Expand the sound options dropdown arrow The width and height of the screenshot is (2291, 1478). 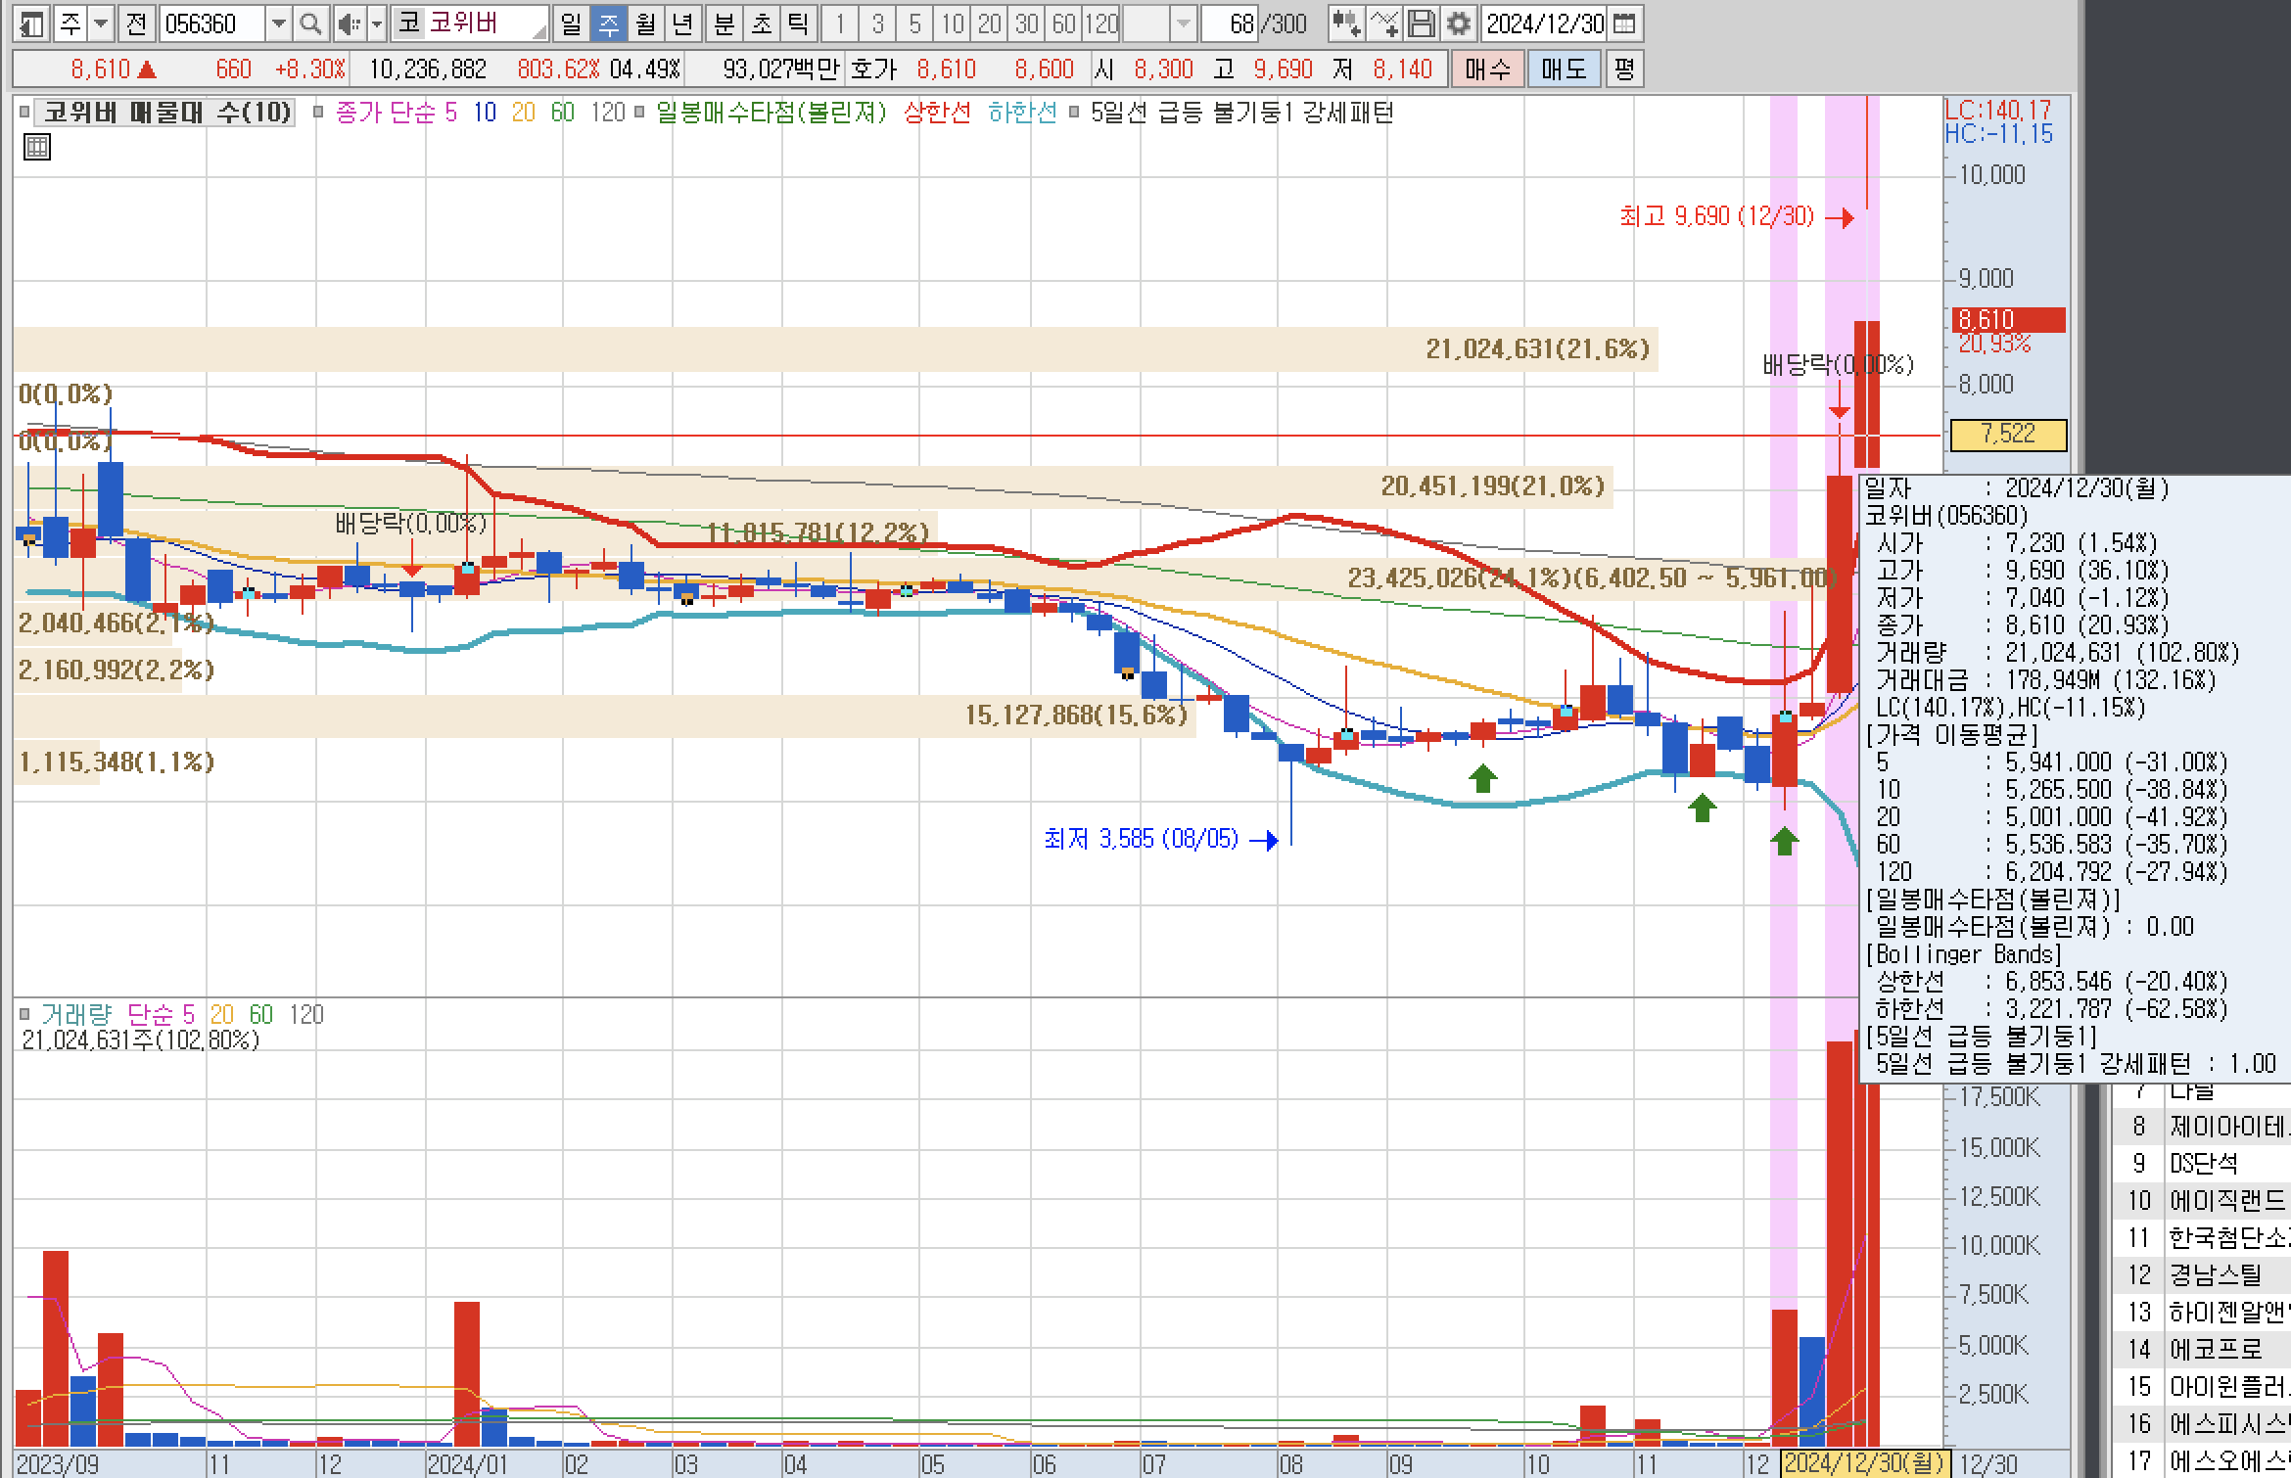(x=376, y=23)
